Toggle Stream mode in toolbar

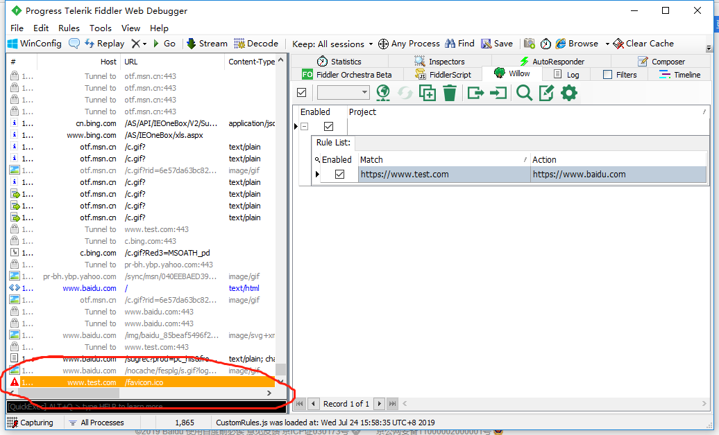(207, 44)
